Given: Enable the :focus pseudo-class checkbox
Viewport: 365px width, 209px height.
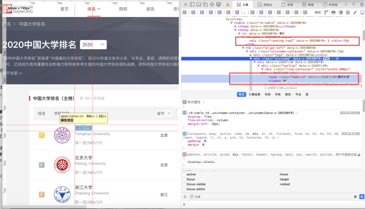Looking at the screenshot, I should click(x=184, y=179).
